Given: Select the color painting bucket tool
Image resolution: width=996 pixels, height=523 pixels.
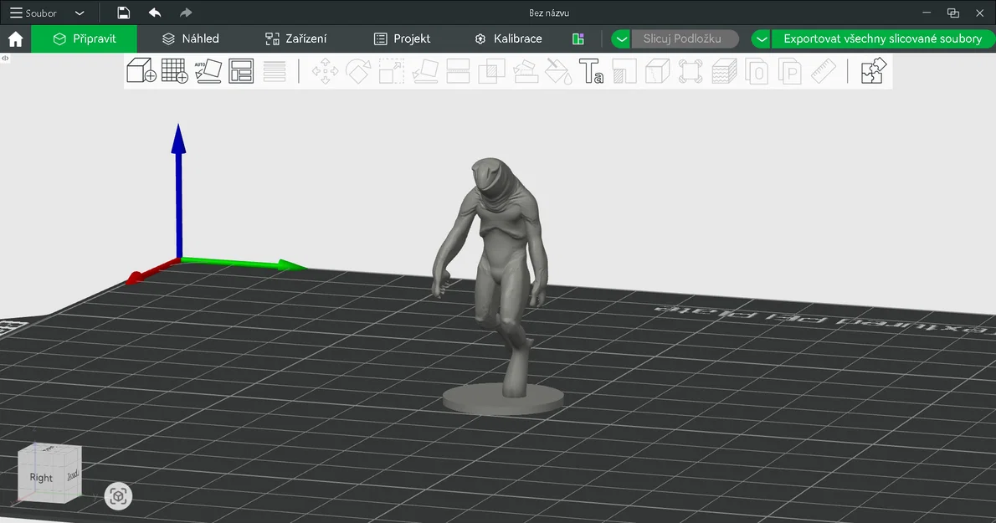Looking at the screenshot, I should pos(558,71).
